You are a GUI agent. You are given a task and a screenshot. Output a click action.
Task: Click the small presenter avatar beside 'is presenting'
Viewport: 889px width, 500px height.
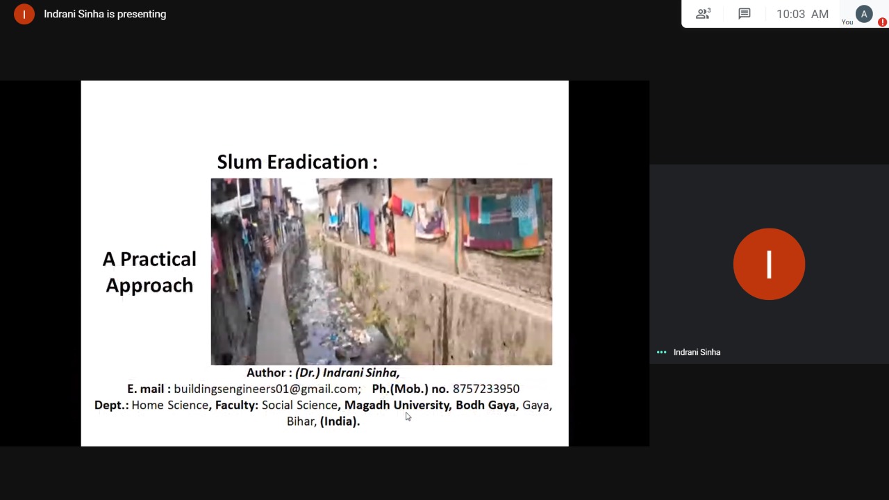pyautogui.click(x=24, y=14)
